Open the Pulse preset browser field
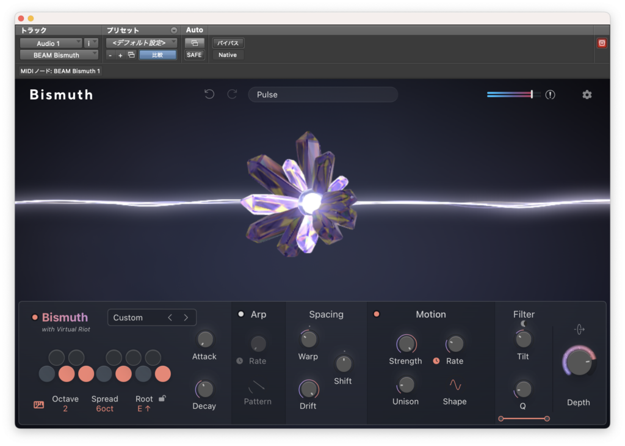Image resolution: width=625 pixels, height=446 pixels. click(x=323, y=95)
